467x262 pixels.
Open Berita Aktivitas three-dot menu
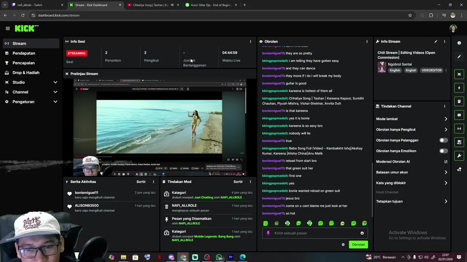click(x=153, y=182)
